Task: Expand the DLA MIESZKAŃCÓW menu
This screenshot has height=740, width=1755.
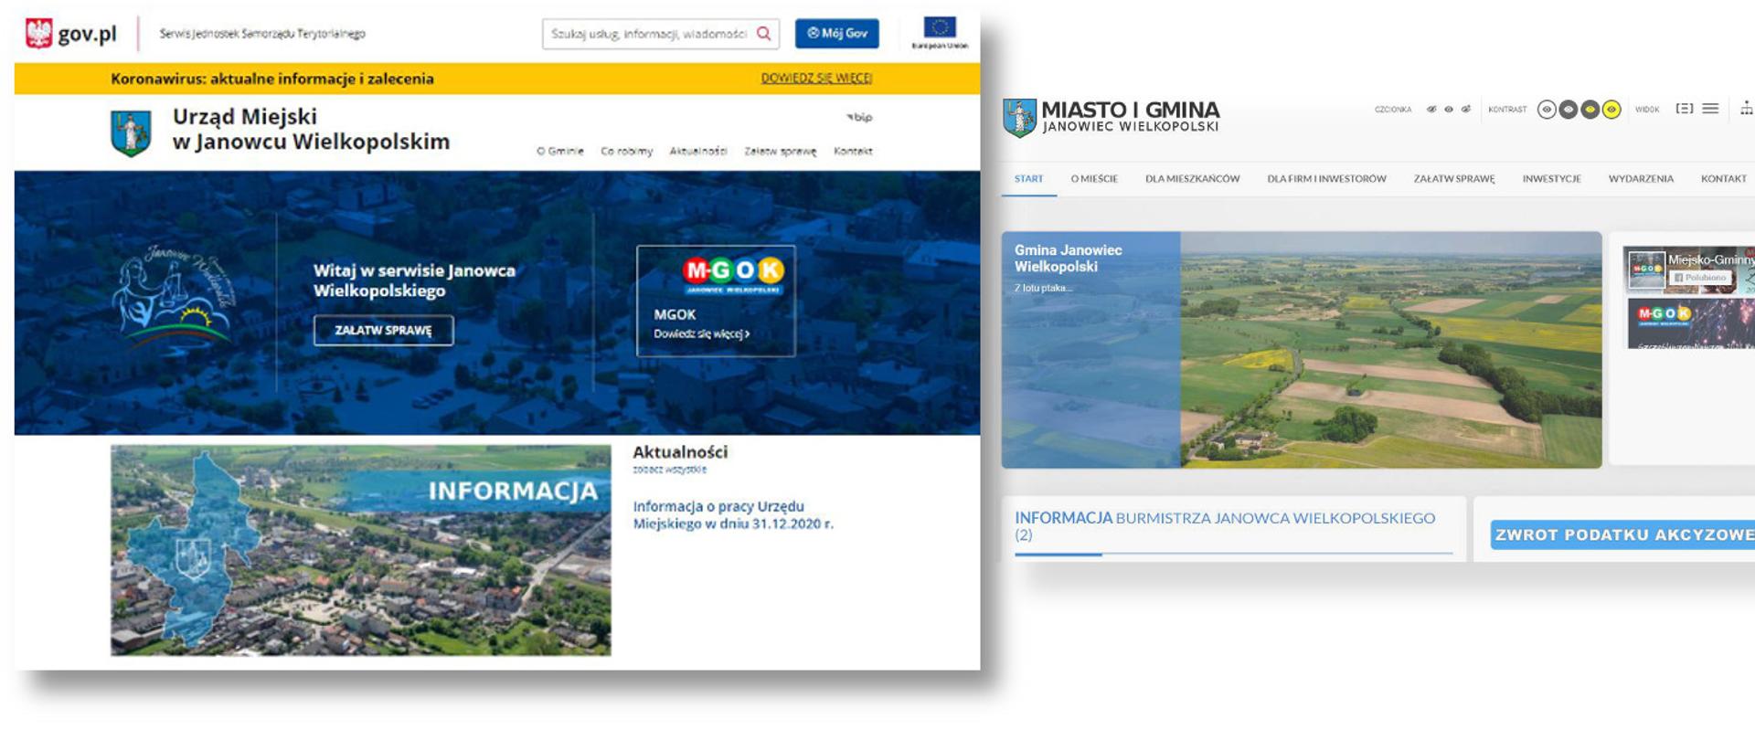Action: [x=1192, y=179]
